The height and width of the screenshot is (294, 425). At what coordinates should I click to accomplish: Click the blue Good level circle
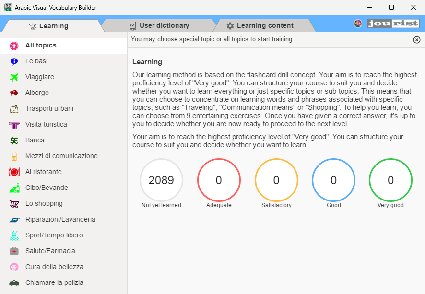point(334,180)
